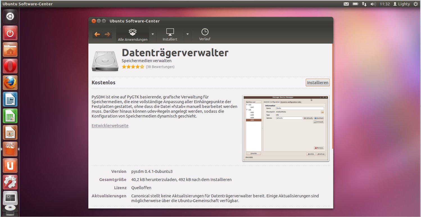Click the Ubuntu Software Center launcher icon
Viewport: 421px width, 217px height.
[x=10, y=149]
